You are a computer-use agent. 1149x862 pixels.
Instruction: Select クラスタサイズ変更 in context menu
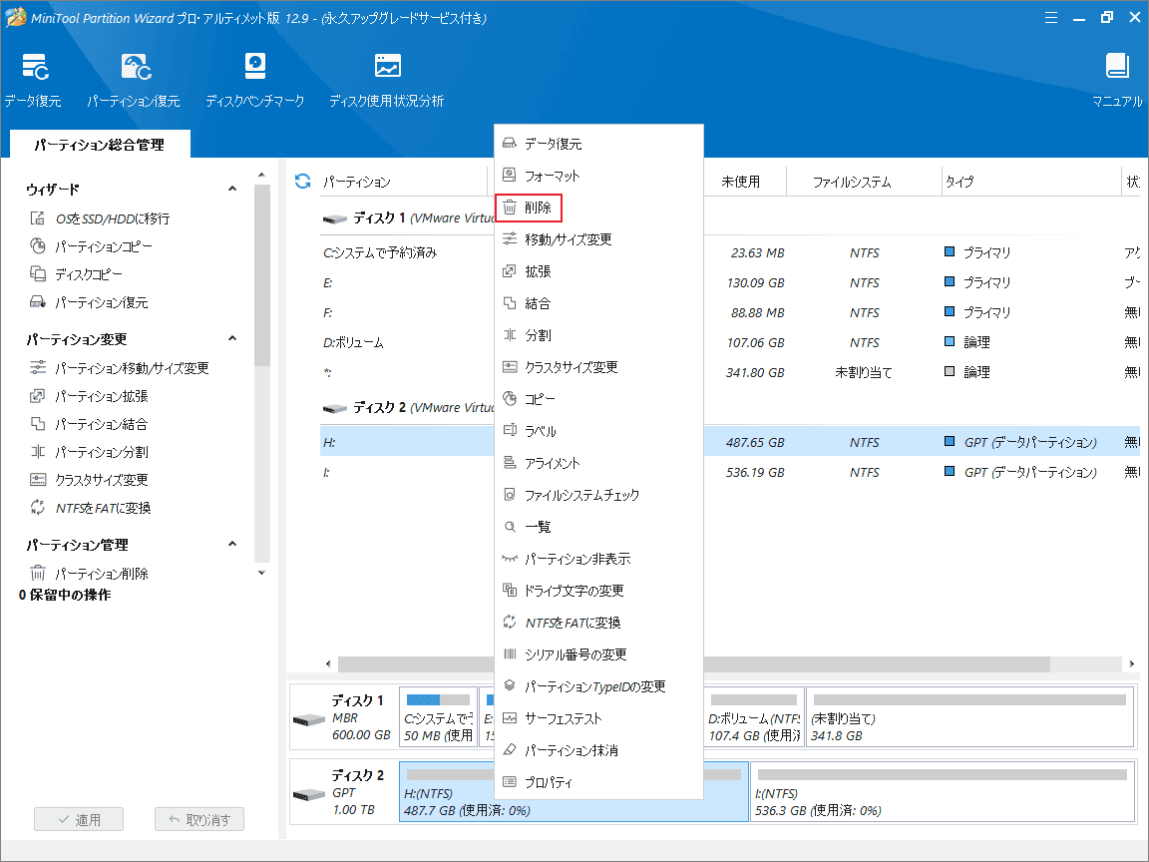[x=598, y=367]
